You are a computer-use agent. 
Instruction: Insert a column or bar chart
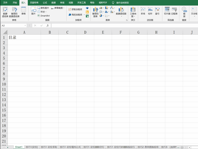(102, 8)
